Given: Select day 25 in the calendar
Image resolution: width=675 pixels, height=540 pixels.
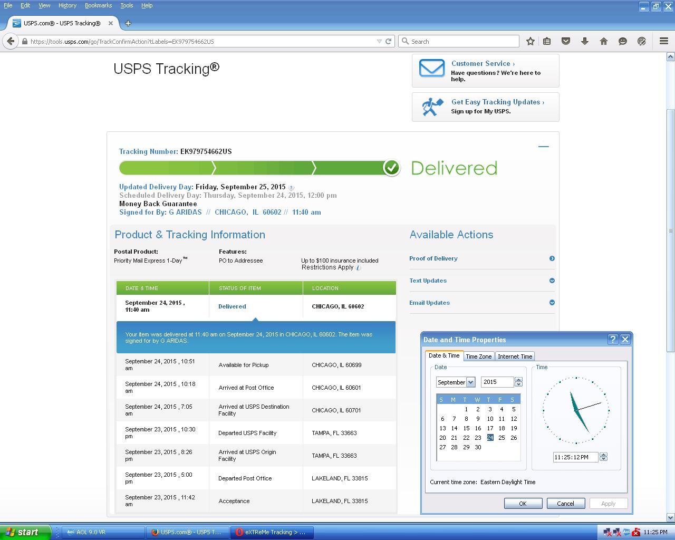Looking at the screenshot, I should [502, 438].
